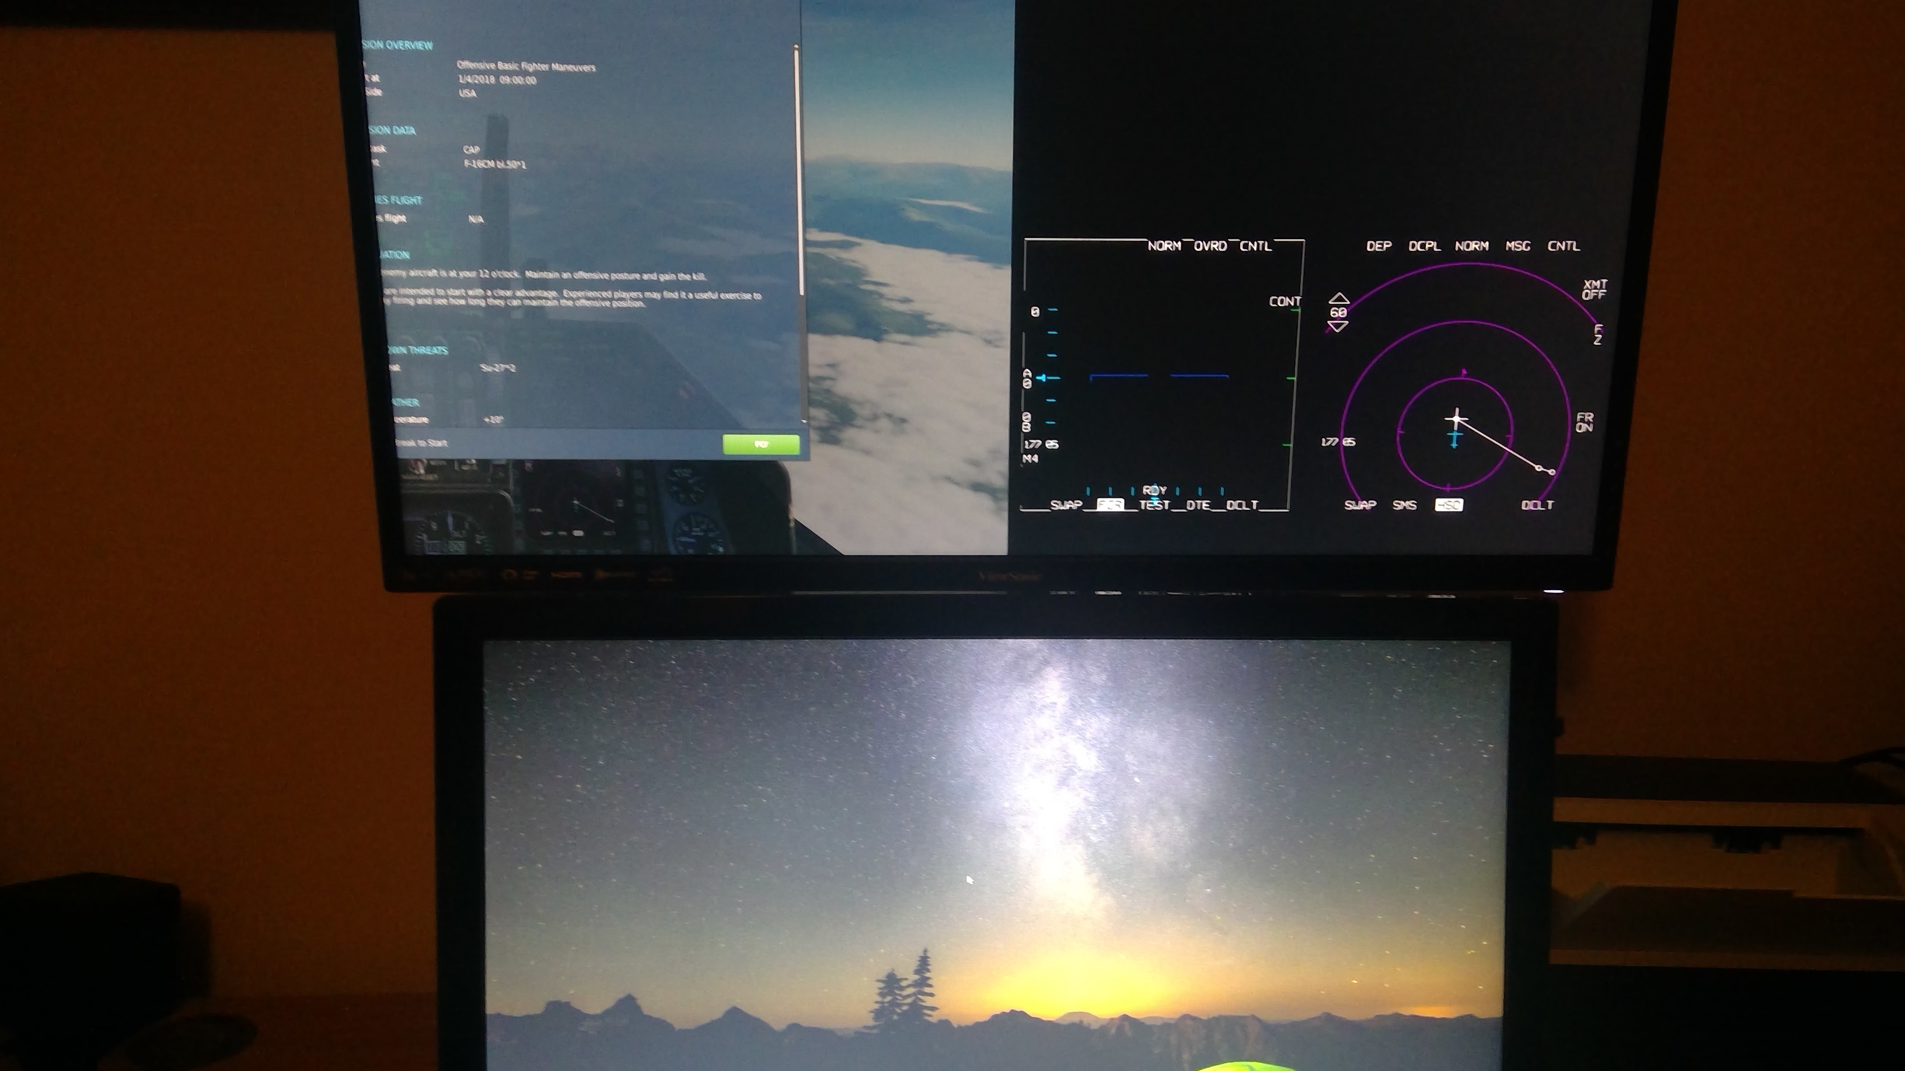1905x1071 pixels.
Task: Select the highlighted FCR page
Action: 1110,505
